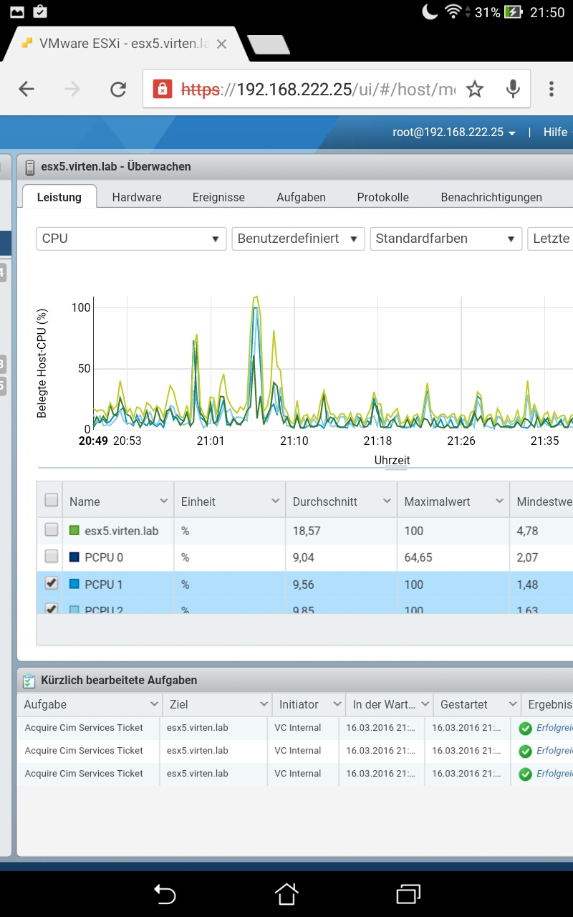Switch to the Leistung tab

pos(59,197)
